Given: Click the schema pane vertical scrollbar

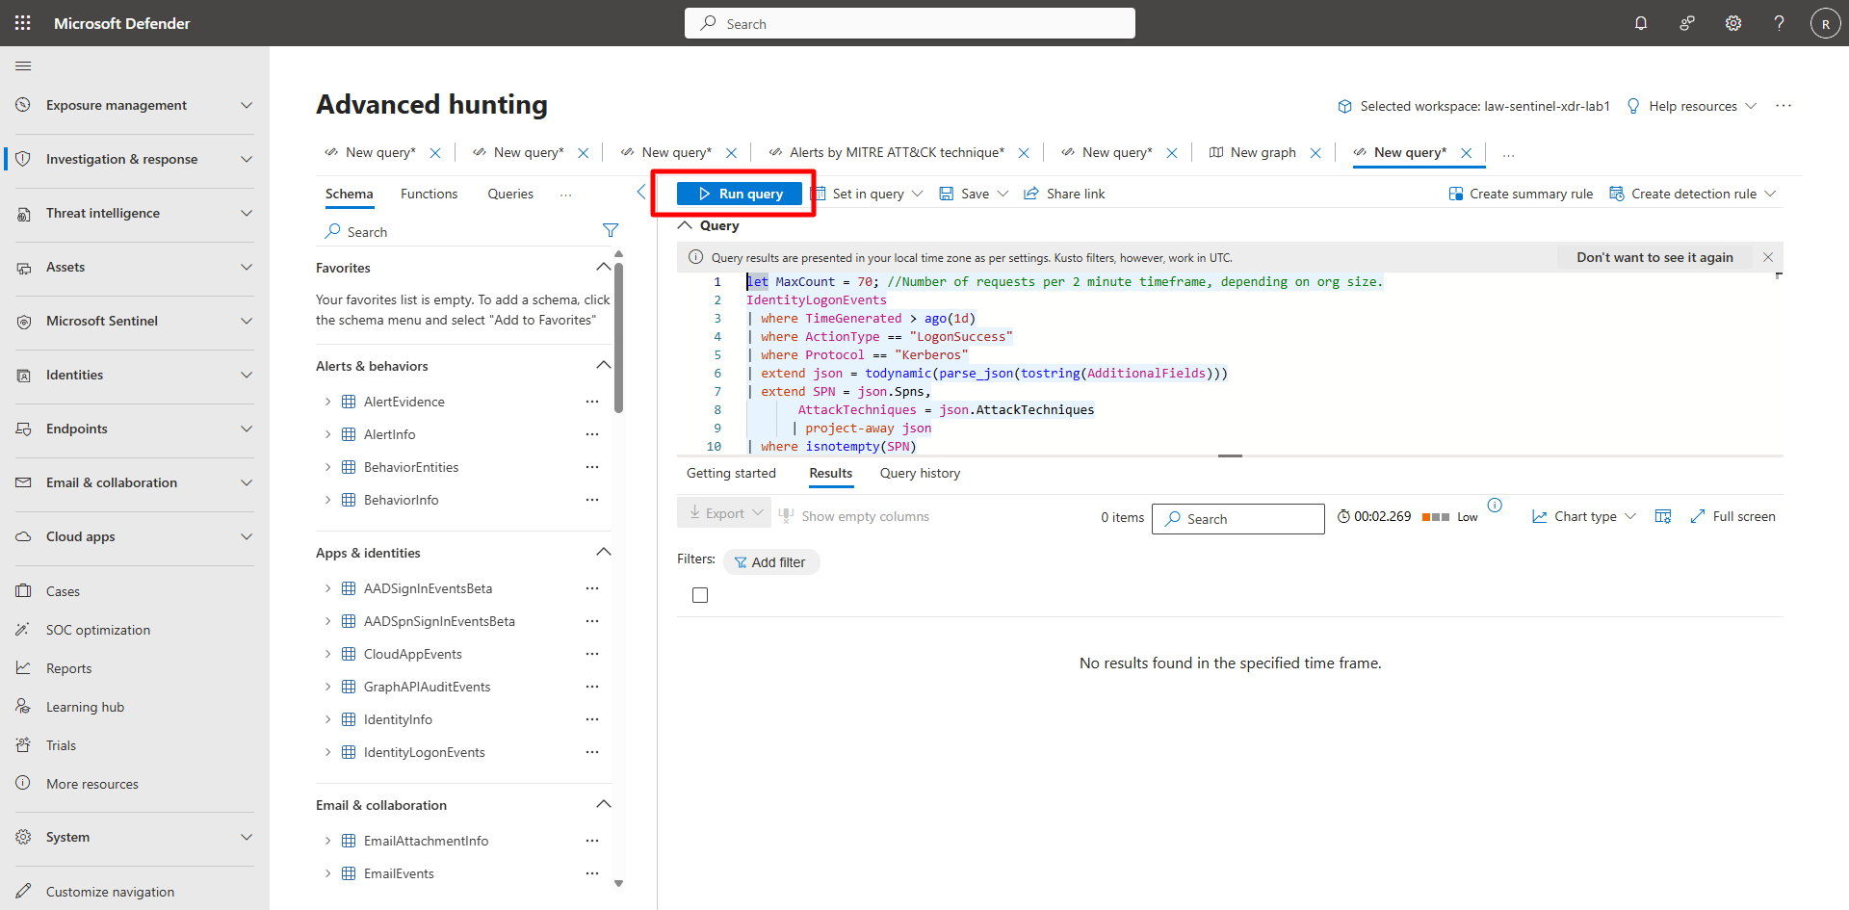Looking at the screenshot, I should coord(618,337).
